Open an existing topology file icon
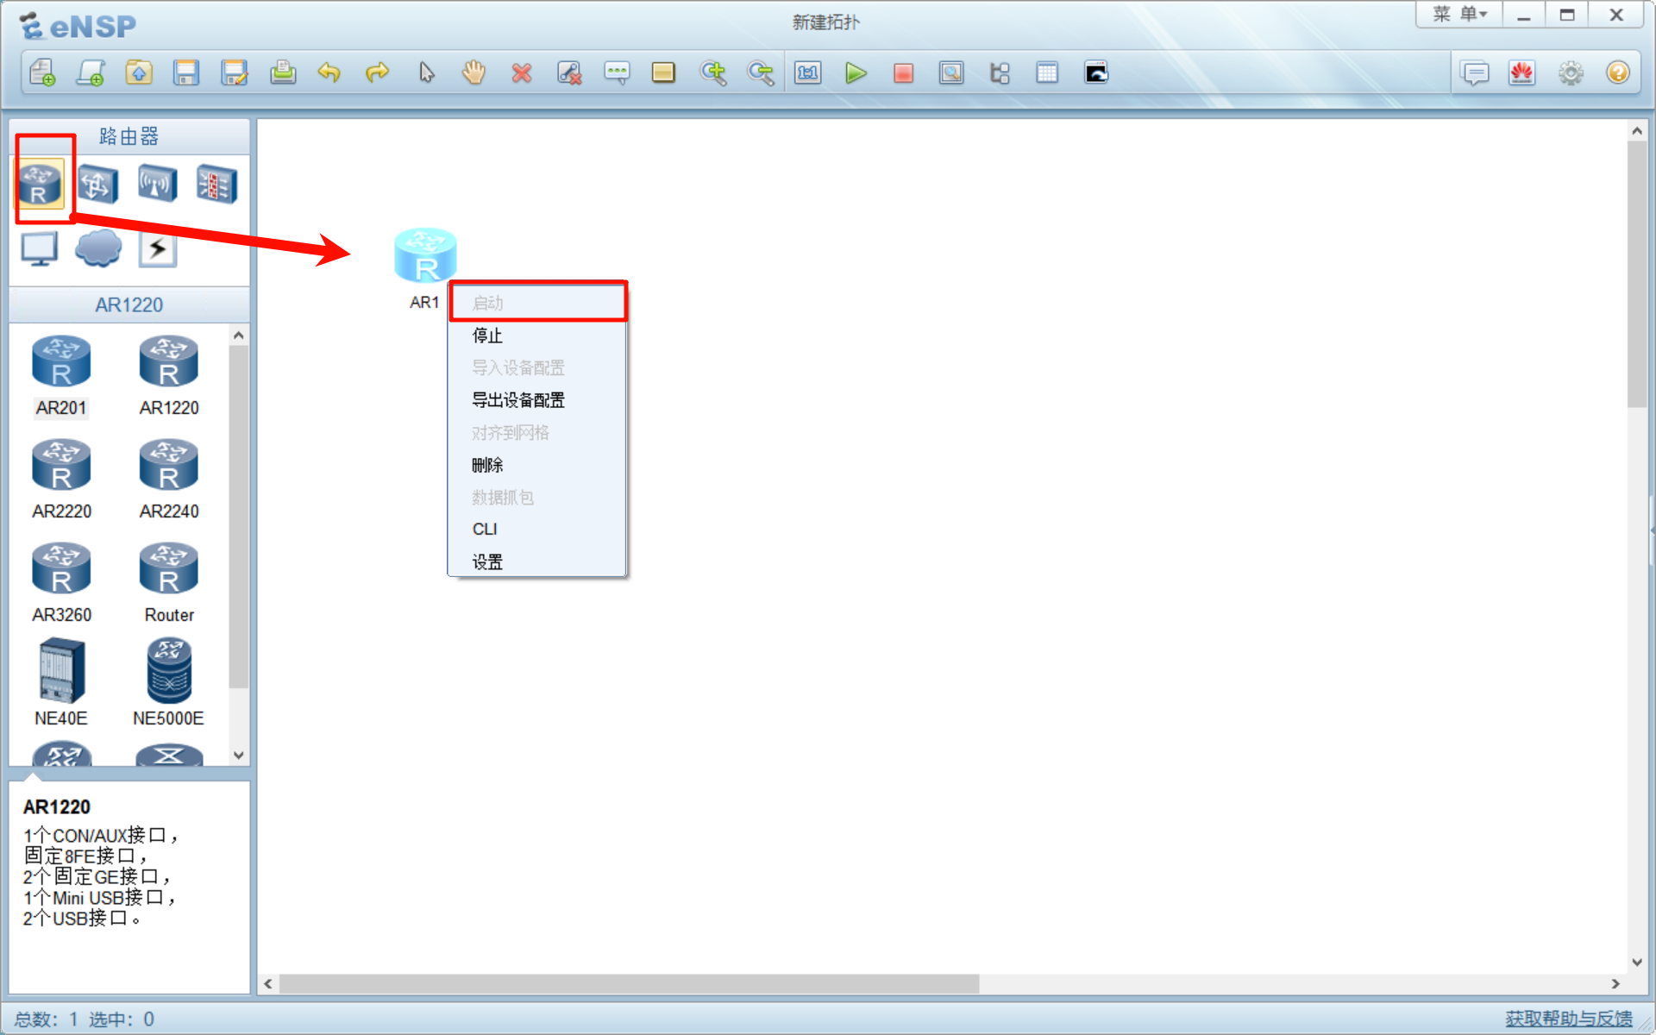Screen dimensions: 1656x1035 139,72
